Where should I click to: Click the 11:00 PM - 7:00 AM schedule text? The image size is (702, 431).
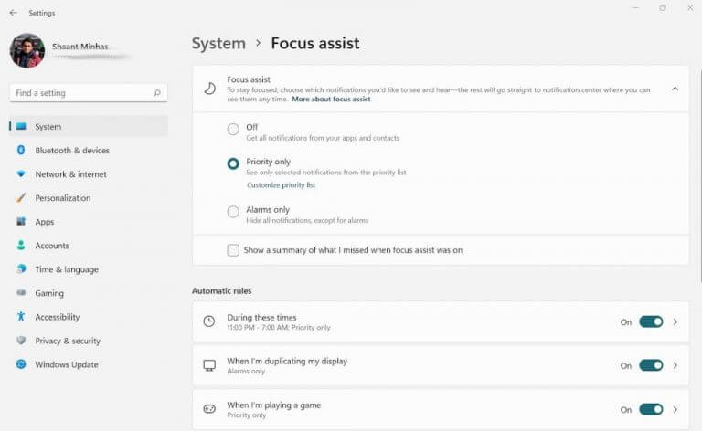[x=258, y=327]
